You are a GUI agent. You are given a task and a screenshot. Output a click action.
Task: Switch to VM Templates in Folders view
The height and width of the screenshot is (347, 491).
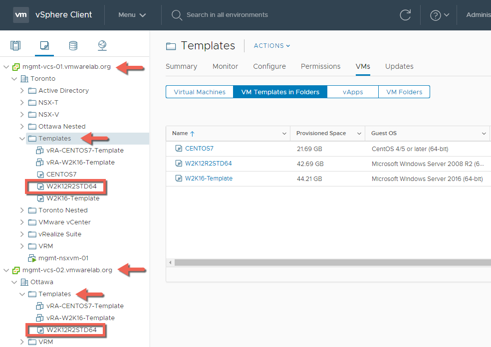(280, 92)
